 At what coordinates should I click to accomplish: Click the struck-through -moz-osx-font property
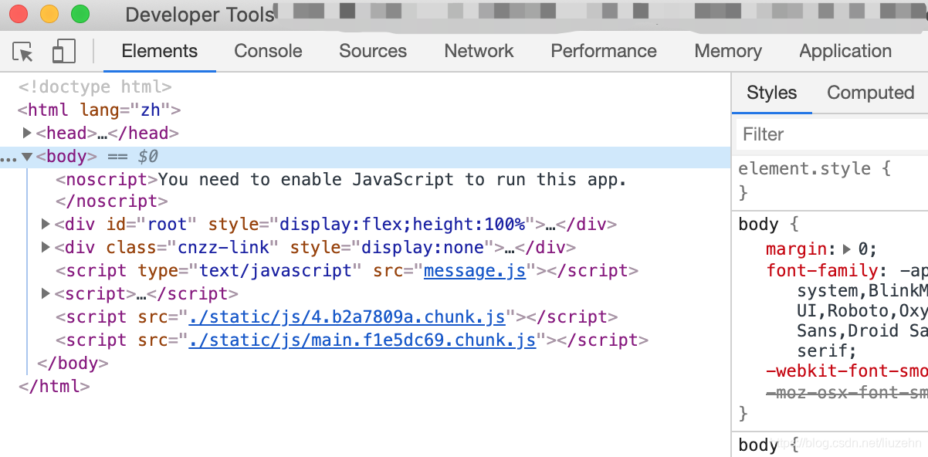(846, 393)
